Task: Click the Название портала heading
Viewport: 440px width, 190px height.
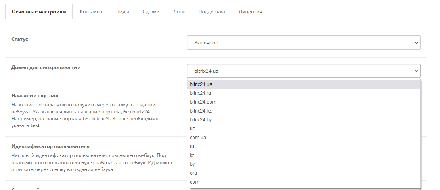Action: [35, 96]
